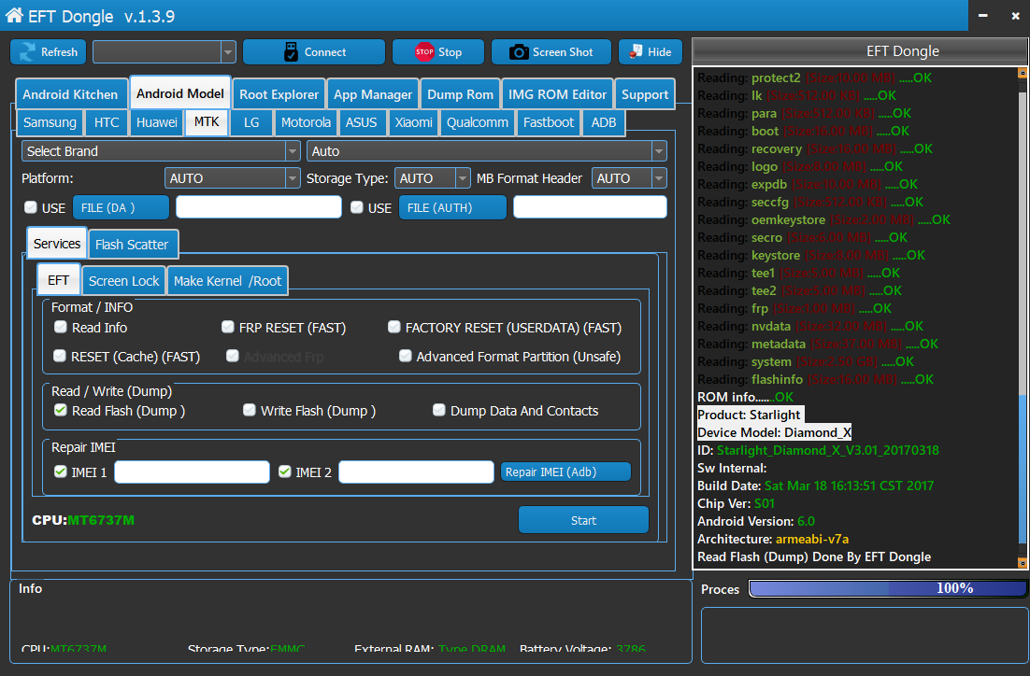Toggle USE checkbox for FILE (AUTH)
The height and width of the screenshot is (676, 1030).
coord(357,207)
